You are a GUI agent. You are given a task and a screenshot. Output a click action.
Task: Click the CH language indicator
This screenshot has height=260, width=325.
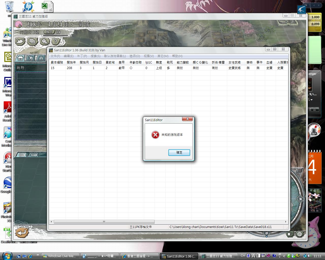pyautogui.click(x=243, y=256)
